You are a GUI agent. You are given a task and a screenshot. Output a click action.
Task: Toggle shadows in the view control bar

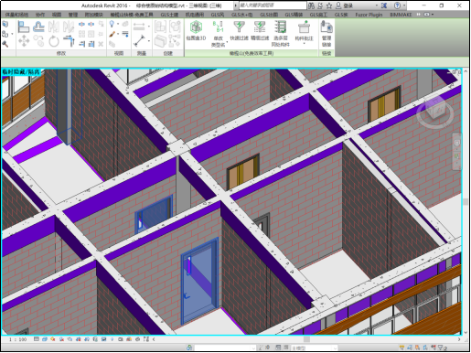(x=62, y=339)
